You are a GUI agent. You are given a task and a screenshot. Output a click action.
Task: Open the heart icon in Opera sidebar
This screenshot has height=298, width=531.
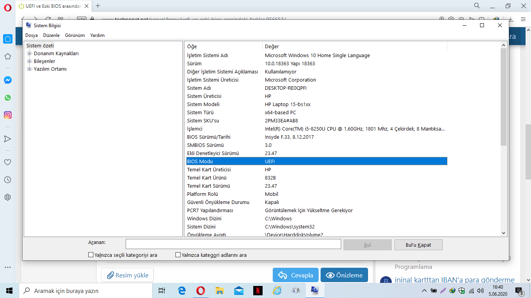(8, 162)
